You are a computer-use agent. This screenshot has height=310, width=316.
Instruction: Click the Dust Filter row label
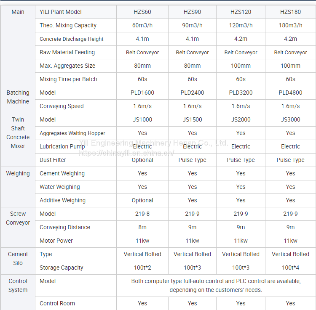[x=53, y=160]
